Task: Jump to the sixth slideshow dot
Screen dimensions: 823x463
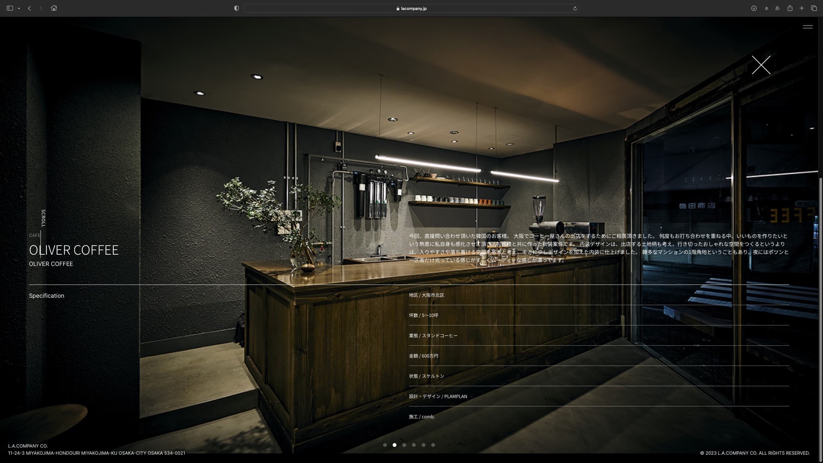Action: click(x=433, y=445)
